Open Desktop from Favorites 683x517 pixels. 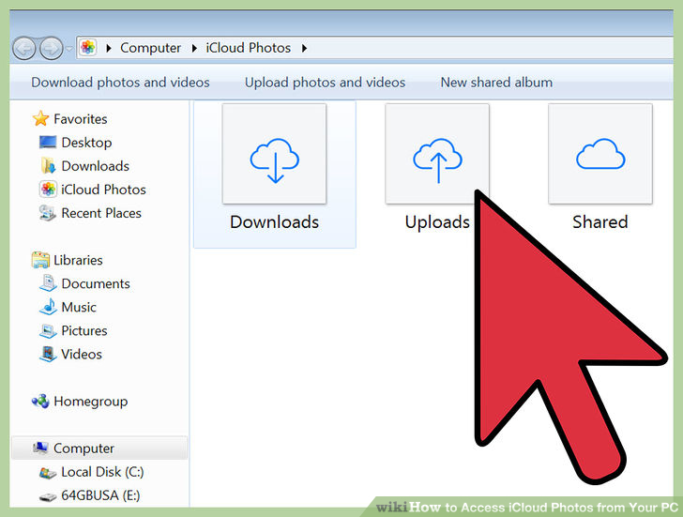[x=86, y=143]
